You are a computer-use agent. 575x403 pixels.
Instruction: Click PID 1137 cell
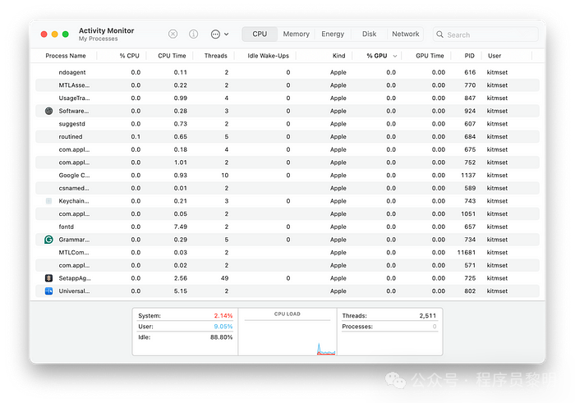[468, 175]
